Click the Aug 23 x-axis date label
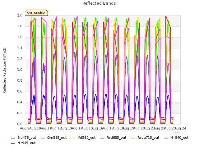The image size is (199, 149). (170, 128)
